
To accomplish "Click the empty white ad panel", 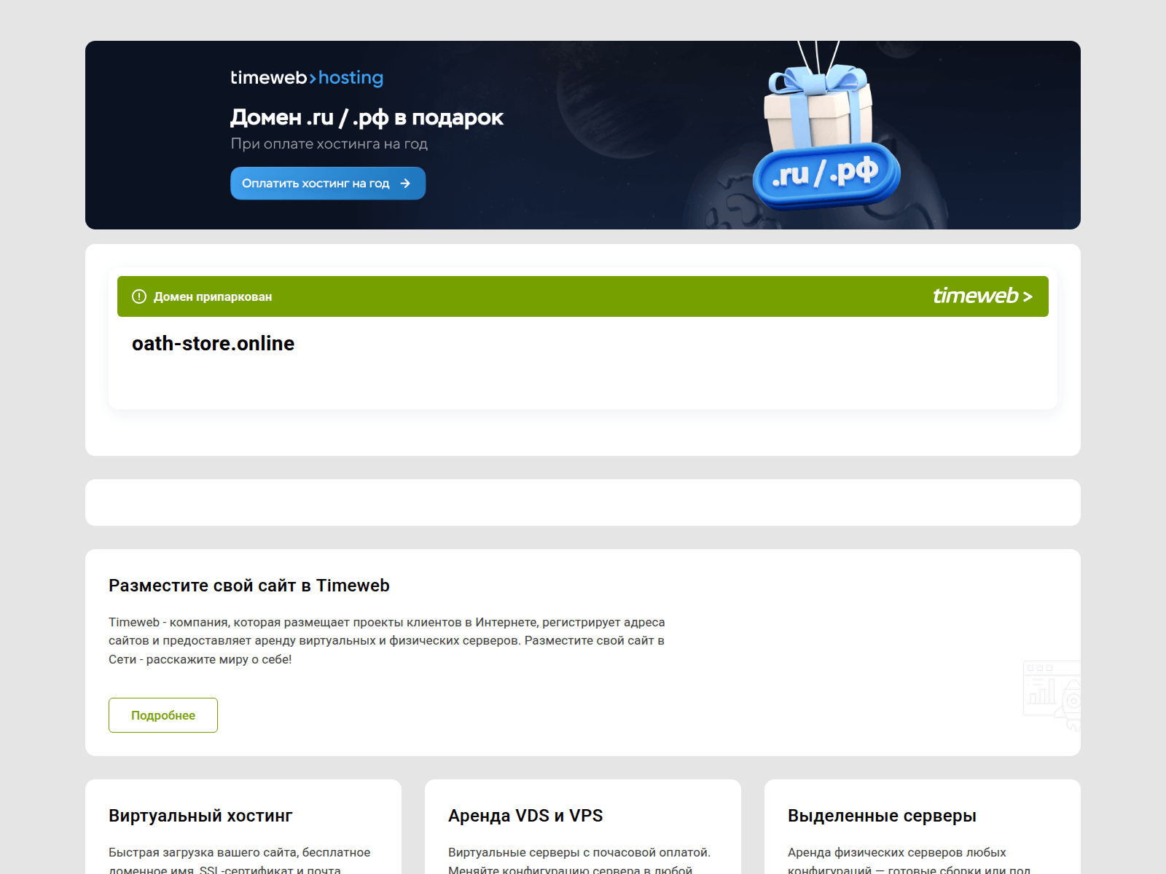I will click(x=583, y=503).
